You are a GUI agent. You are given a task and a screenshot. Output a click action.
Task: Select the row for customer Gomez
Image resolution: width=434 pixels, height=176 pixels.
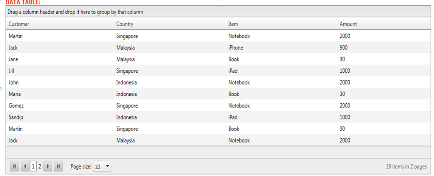pyautogui.click(x=16, y=106)
